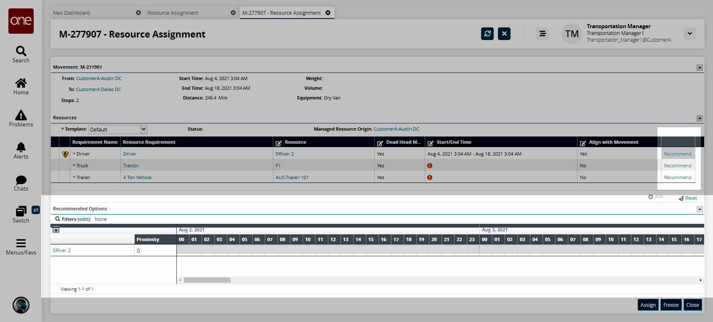
Task: Click the ONE logo icon
Action: (x=21, y=21)
